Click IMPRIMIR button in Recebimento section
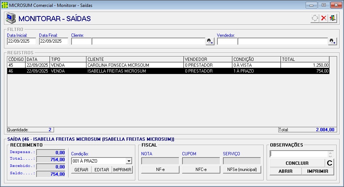 click(x=122, y=170)
